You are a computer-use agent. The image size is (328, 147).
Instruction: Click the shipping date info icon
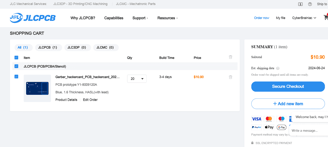click(278, 68)
